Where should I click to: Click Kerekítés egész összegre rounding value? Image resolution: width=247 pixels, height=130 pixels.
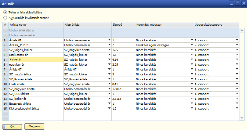pos(152,45)
